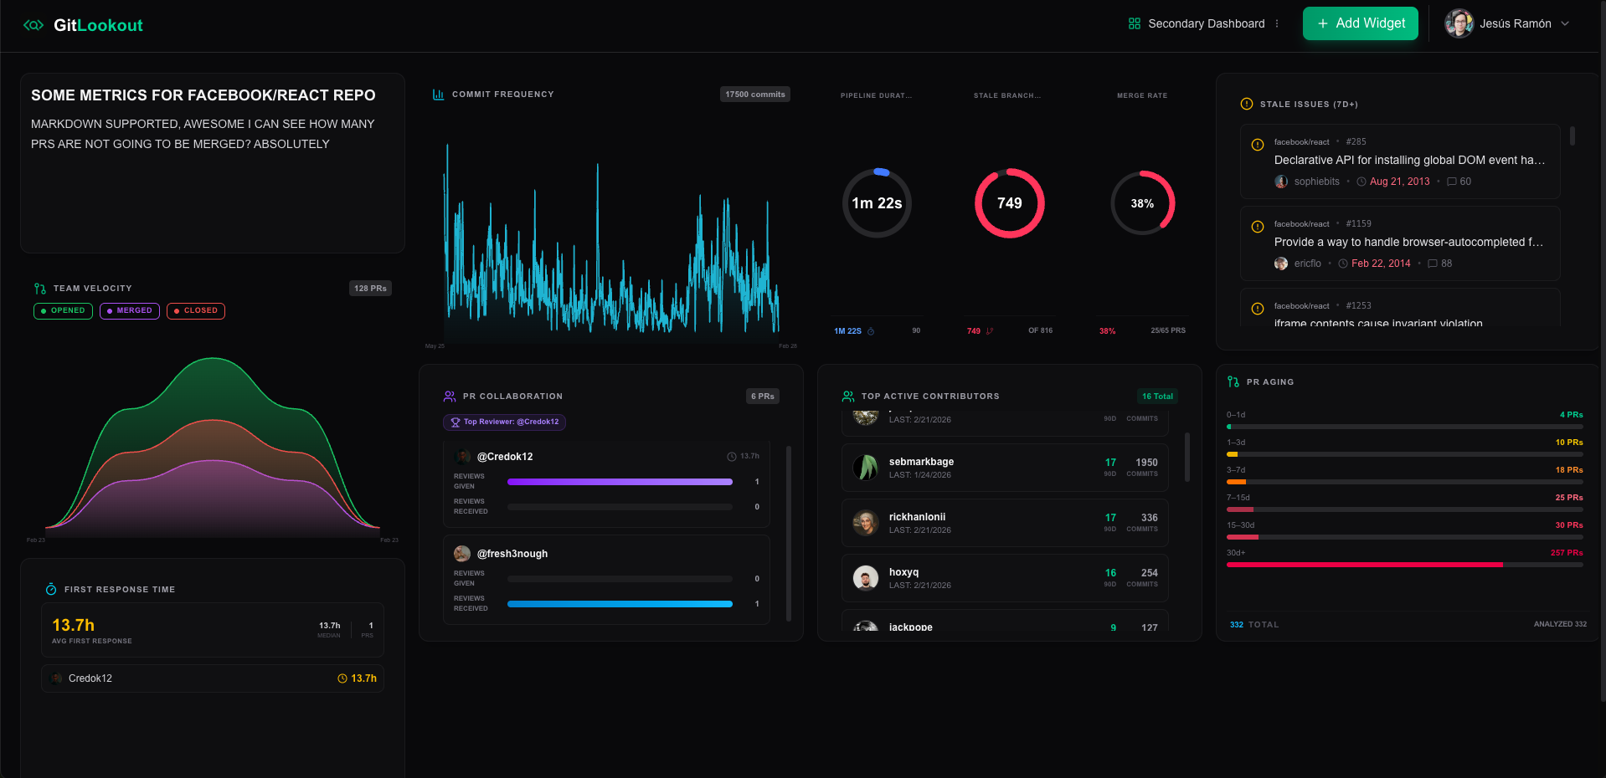Toggle the MERGED series filter
1606x778 pixels.
130,310
